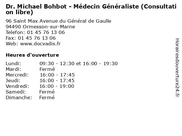Select the street address line 96 Saint Max
Image resolution: width=182 pixels, height=136 pixels.
pos(59,21)
